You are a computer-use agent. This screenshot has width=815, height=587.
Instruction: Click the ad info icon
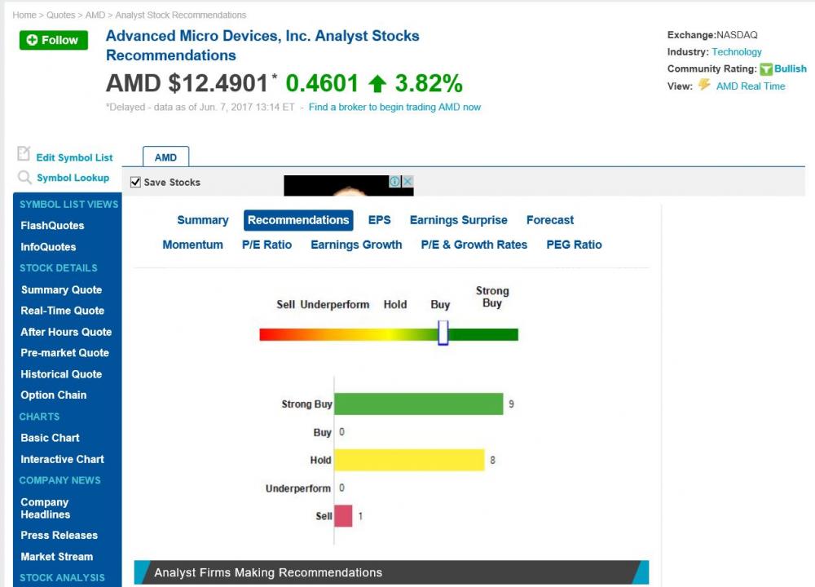tap(394, 182)
